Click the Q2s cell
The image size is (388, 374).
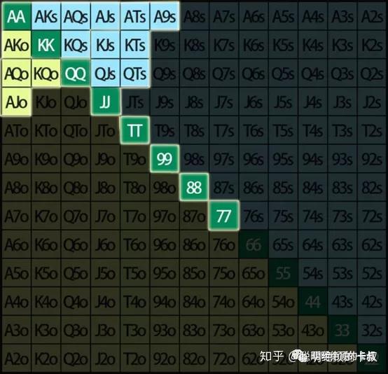[x=372, y=74]
